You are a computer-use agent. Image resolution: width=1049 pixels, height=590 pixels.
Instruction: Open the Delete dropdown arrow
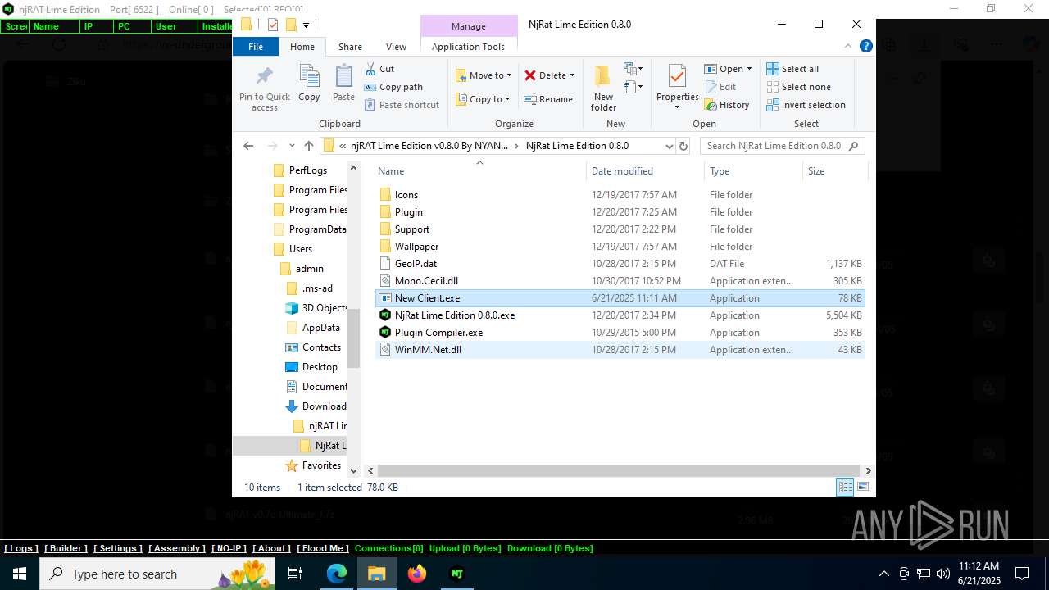(572, 75)
